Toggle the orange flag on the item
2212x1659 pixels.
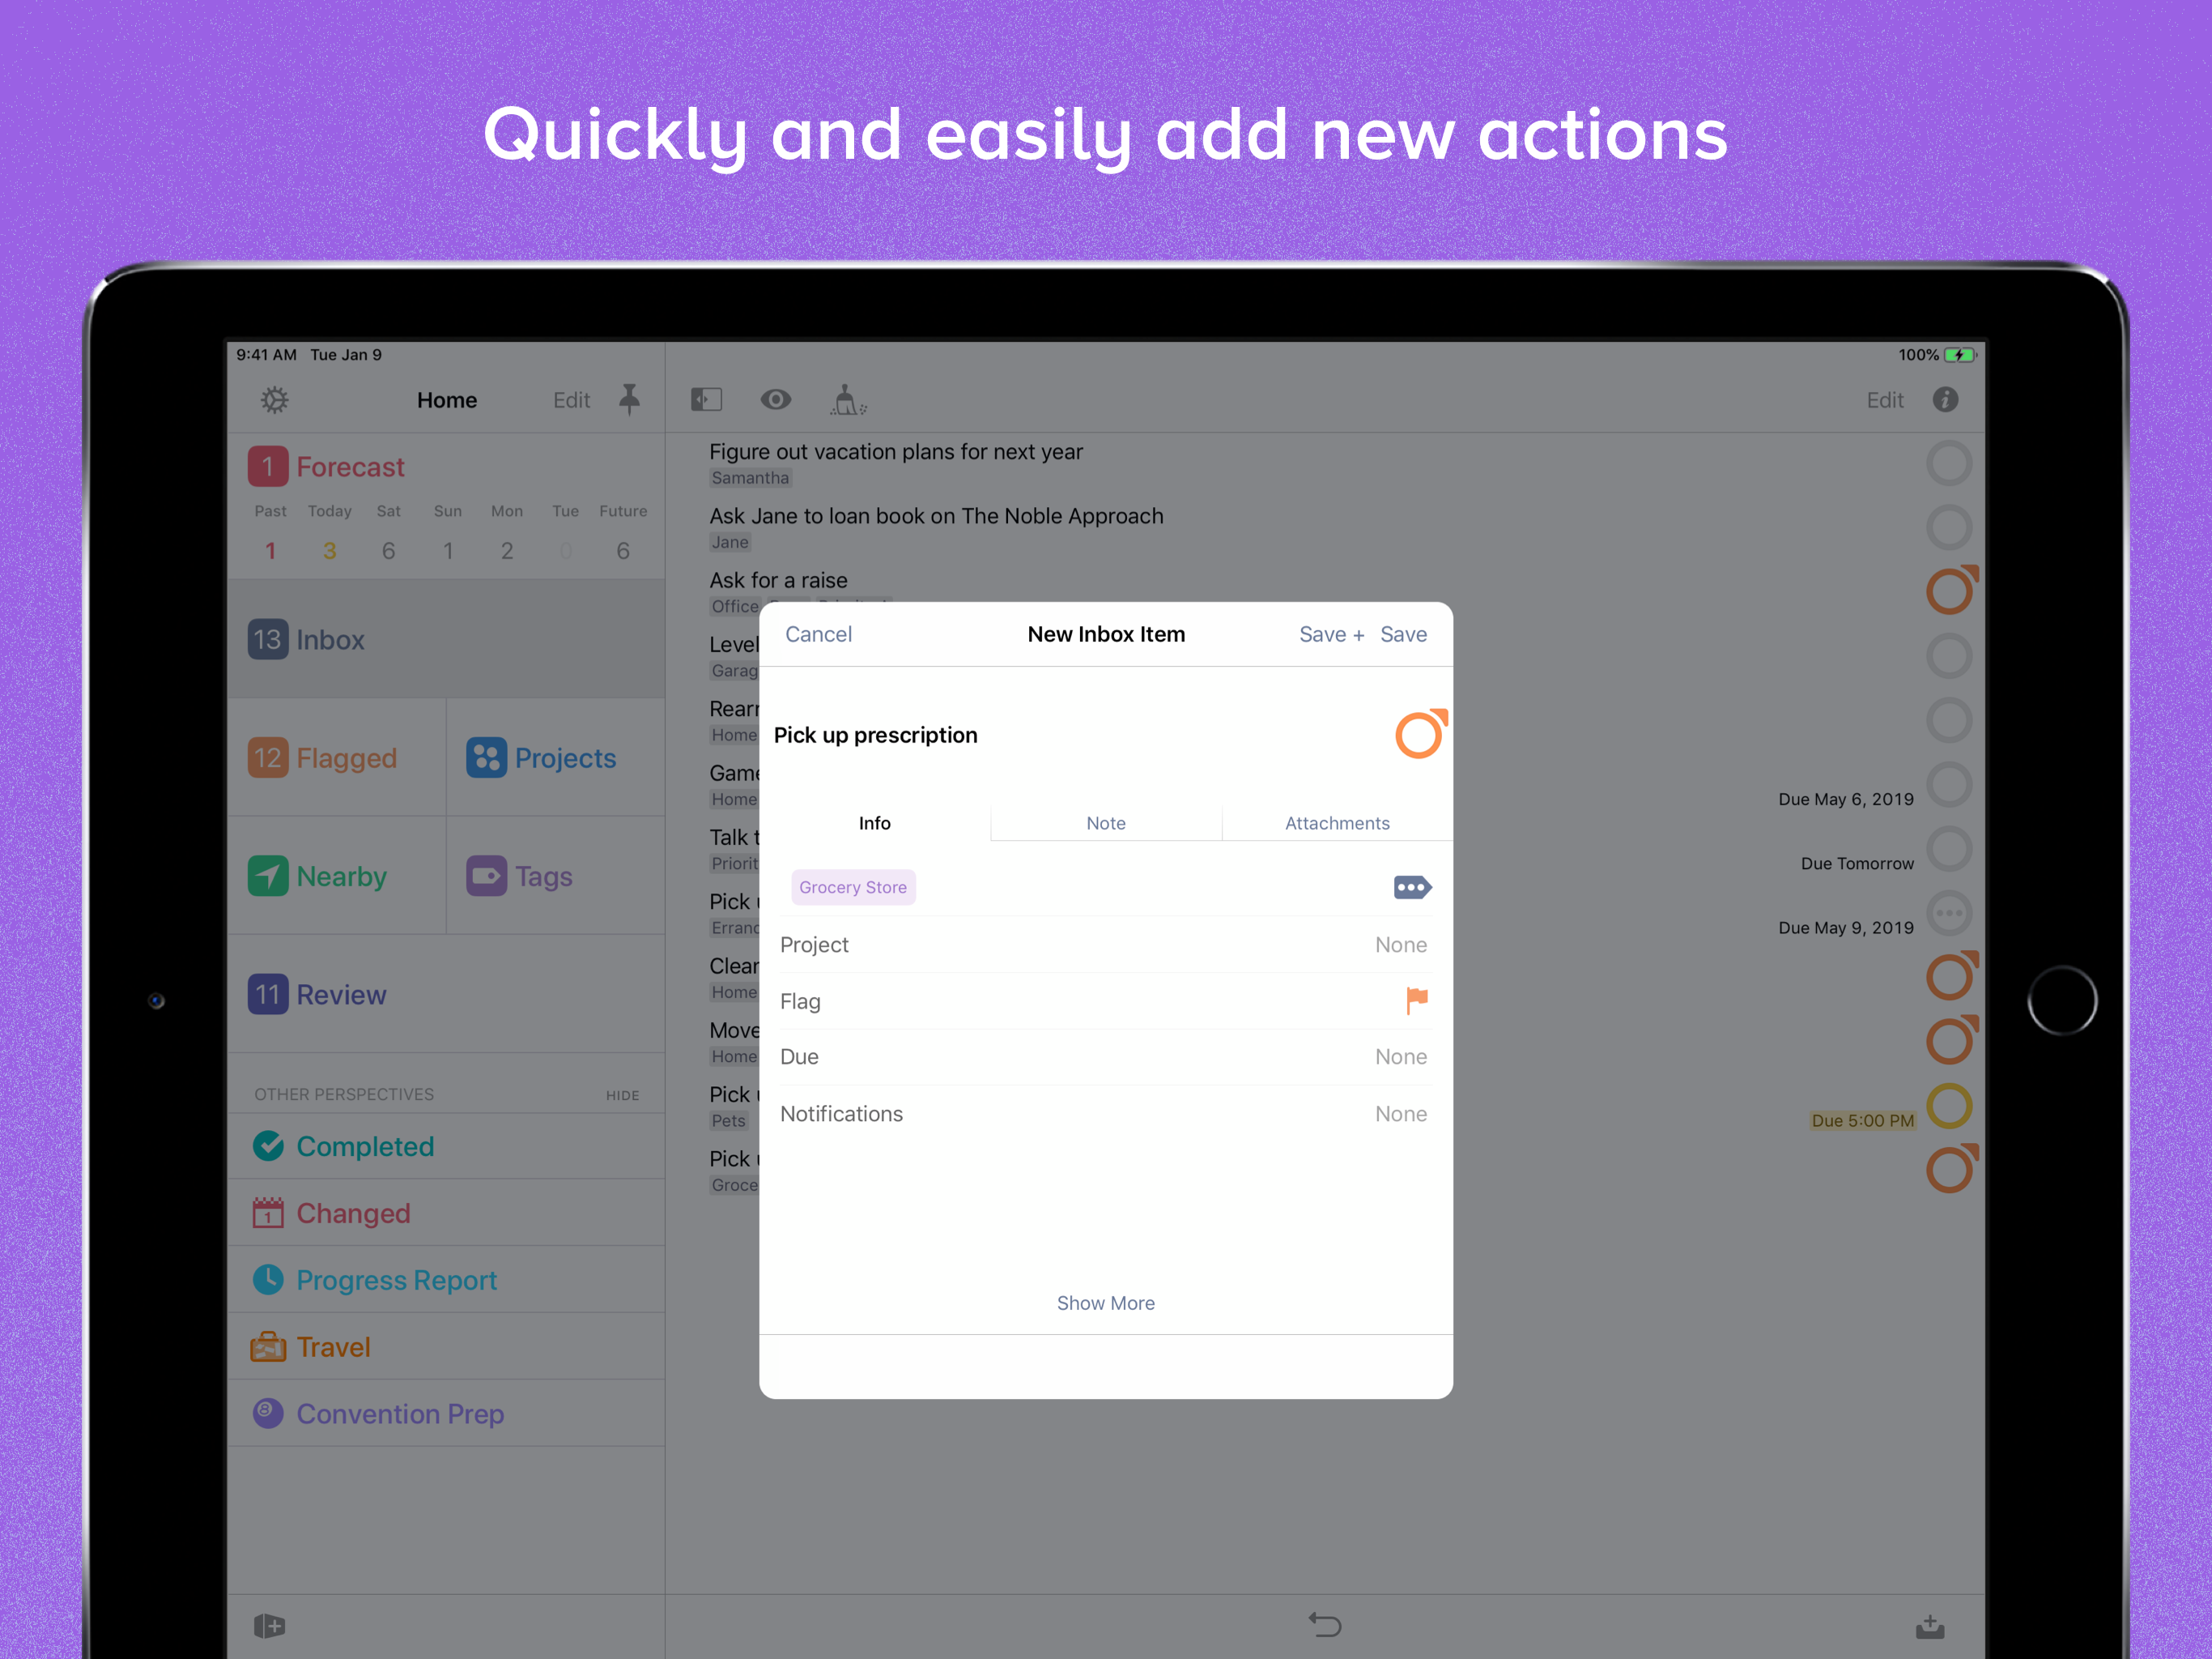(x=1416, y=1000)
